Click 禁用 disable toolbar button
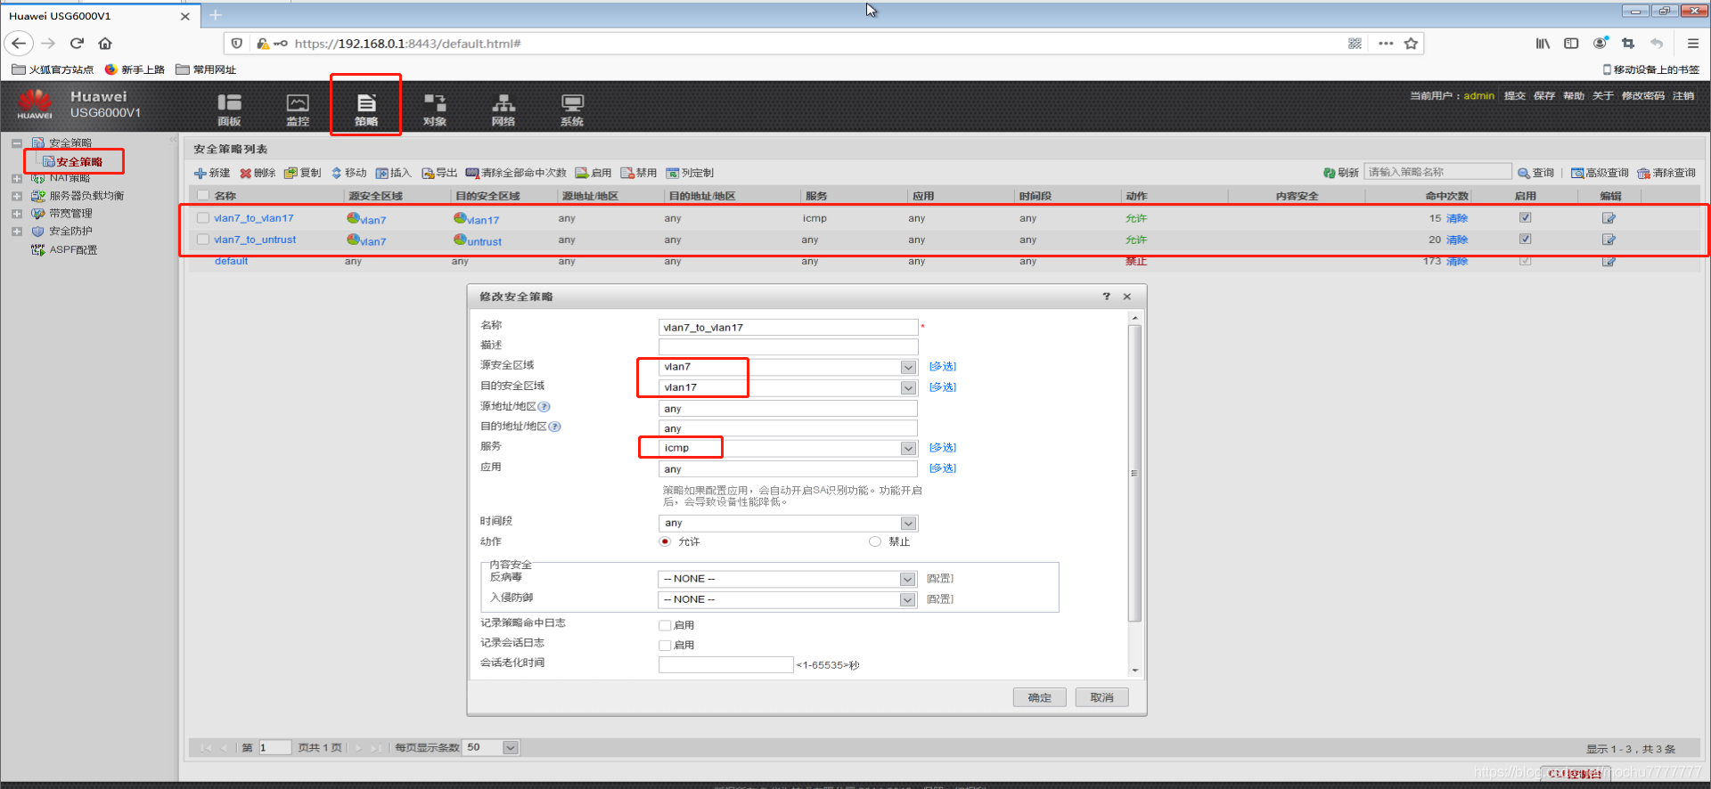 639,173
